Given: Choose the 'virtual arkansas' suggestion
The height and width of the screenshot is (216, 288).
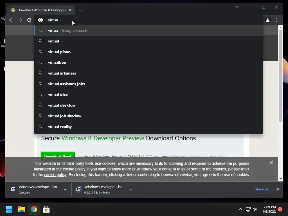Looking at the screenshot, I should [x=148, y=73].
